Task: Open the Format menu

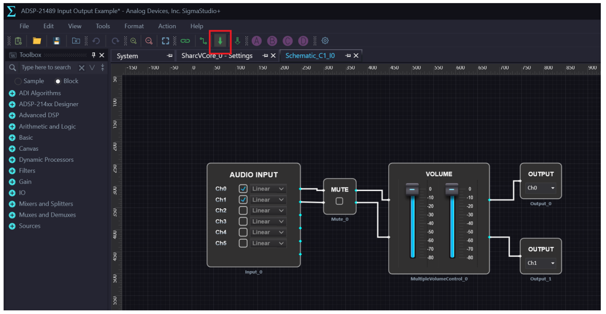Action: pos(134,26)
